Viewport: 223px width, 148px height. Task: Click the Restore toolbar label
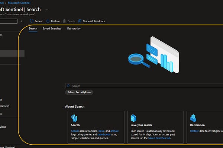[x=55, y=21]
